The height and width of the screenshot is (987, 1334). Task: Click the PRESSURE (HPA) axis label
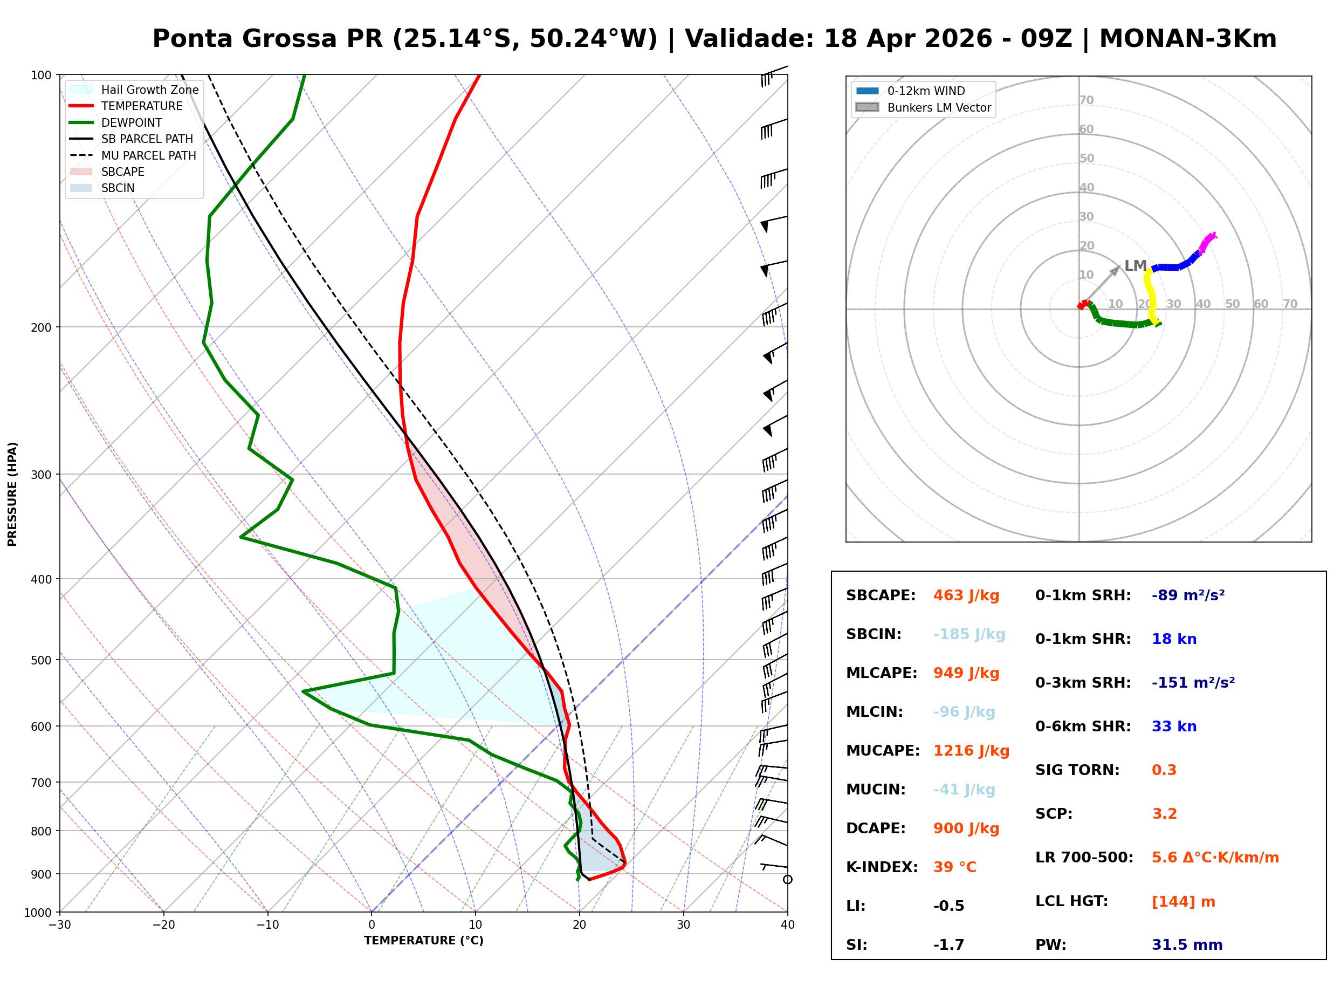tap(12, 494)
